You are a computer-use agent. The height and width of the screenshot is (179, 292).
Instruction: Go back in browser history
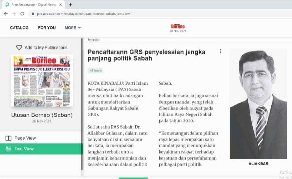[6, 14]
